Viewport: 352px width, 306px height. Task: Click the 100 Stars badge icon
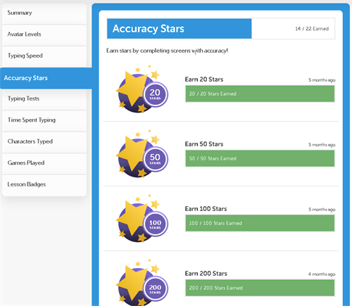(142, 219)
